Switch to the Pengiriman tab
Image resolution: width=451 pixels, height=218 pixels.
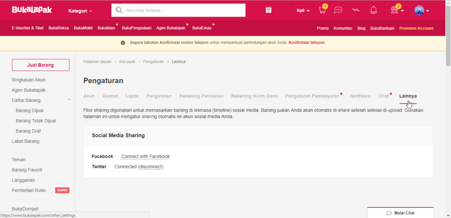coord(159,96)
